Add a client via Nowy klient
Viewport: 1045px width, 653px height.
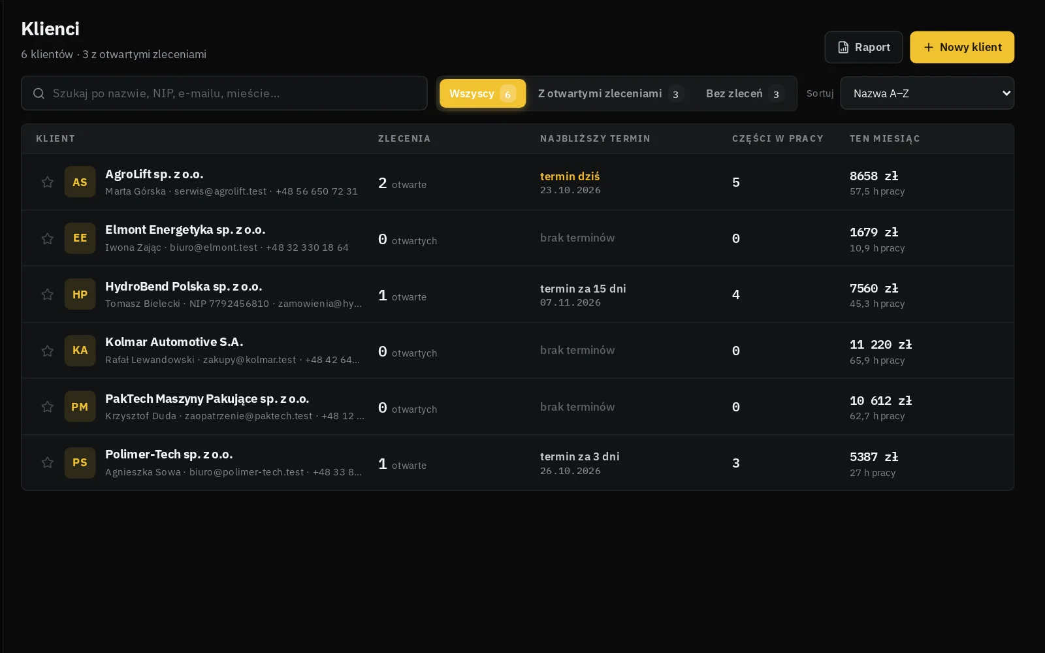point(962,47)
